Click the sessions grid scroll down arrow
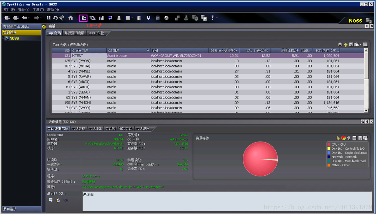This screenshot has width=376, height=214. click(x=366, y=111)
